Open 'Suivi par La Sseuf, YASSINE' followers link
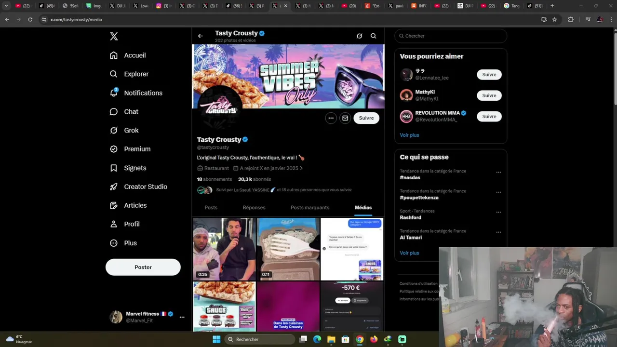Image resolution: width=617 pixels, height=347 pixels. [284, 190]
